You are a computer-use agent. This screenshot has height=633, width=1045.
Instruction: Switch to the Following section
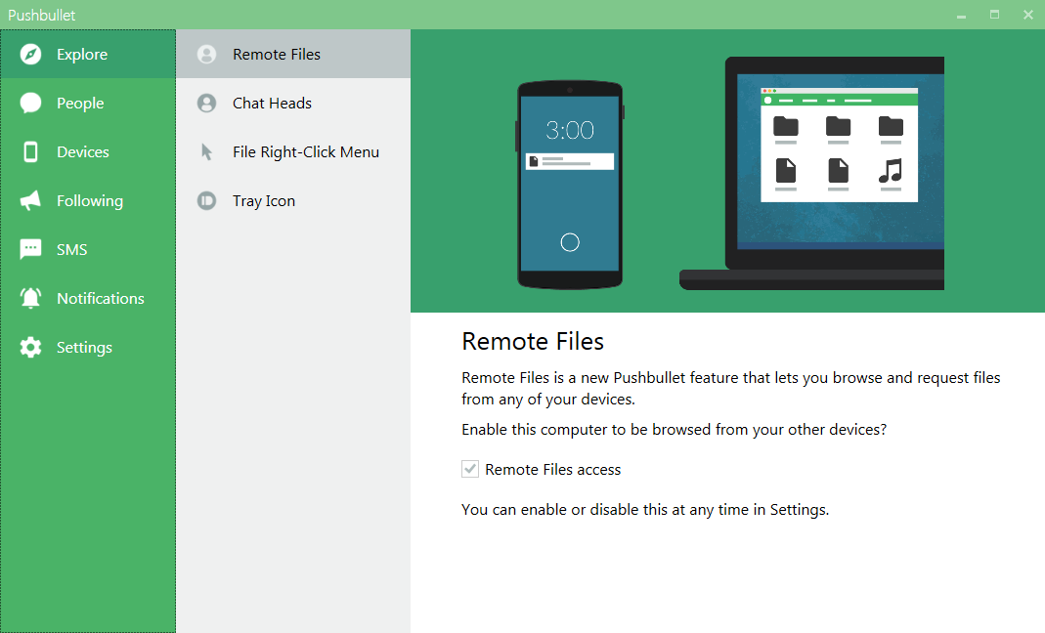pyautogui.click(x=88, y=200)
